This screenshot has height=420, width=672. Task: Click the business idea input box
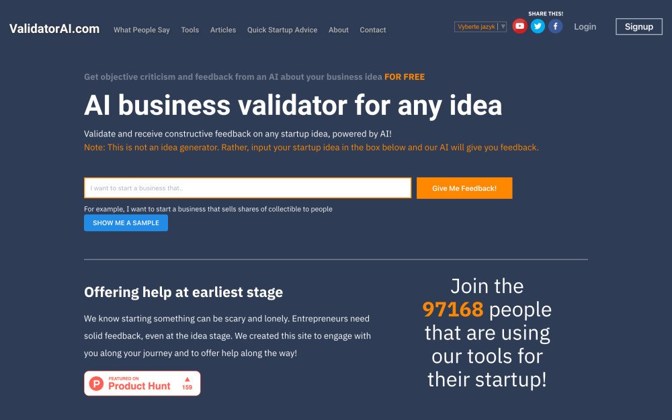(x=247, y=187)
